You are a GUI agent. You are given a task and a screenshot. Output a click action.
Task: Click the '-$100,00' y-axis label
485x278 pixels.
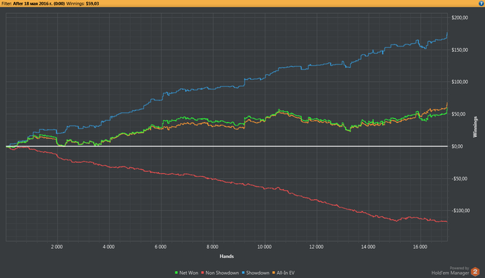[x=461, y=211]
